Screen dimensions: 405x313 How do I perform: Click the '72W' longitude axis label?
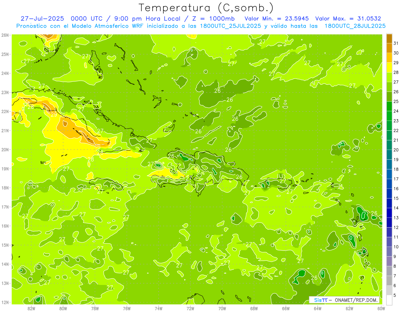[x=190, y=308]
